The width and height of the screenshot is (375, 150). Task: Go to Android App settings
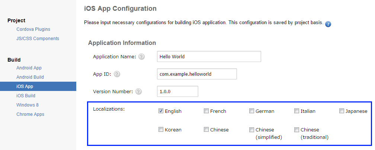tap(29, 68)
